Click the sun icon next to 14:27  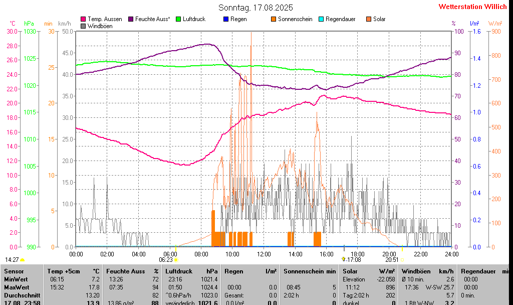tap(23, 260)
